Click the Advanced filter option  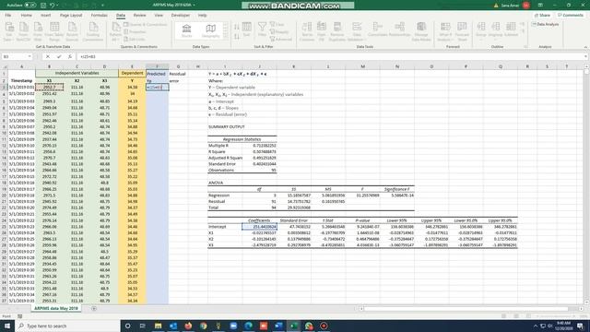(x=280, y=39)
